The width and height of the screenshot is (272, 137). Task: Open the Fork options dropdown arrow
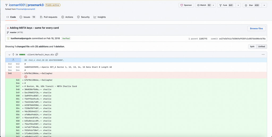238,5
